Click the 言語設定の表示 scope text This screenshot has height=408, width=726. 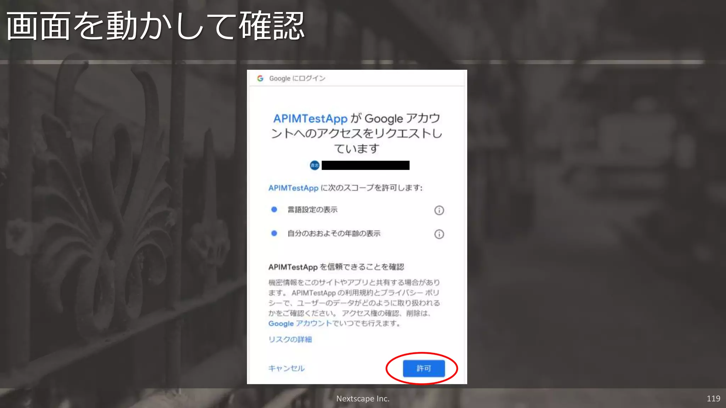[312, 210]
